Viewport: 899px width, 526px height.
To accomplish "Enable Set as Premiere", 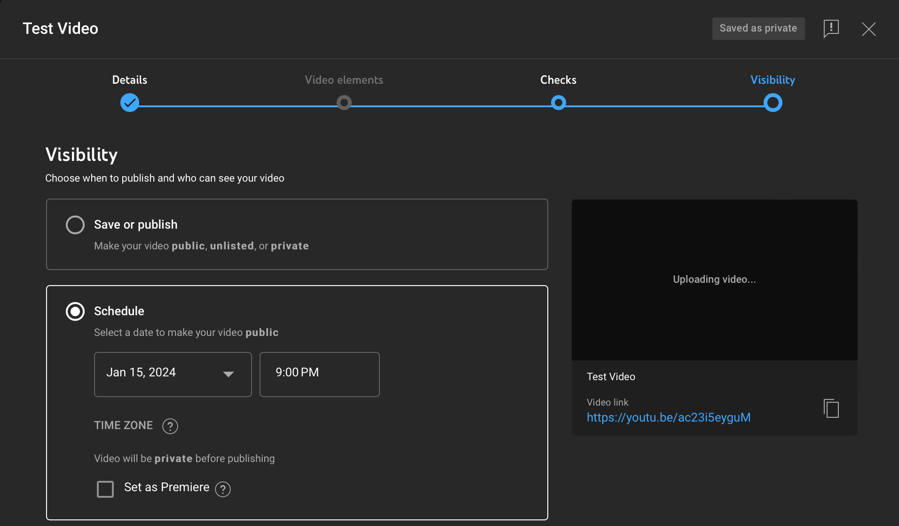I will 105,489.
